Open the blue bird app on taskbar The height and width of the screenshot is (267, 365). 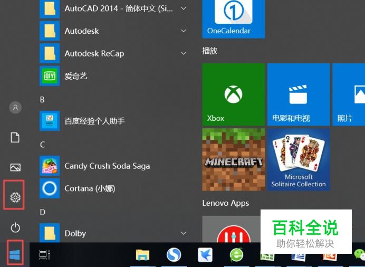point(205,255)
